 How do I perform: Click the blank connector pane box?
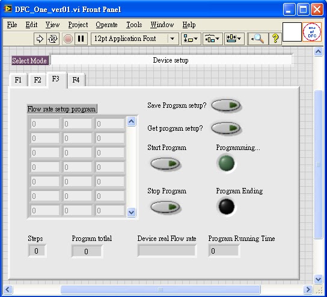coord(292,32)
